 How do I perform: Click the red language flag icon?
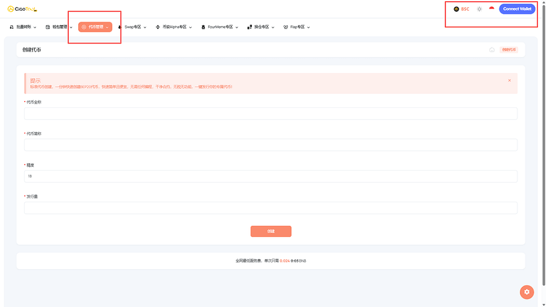(x=491, y=8)
